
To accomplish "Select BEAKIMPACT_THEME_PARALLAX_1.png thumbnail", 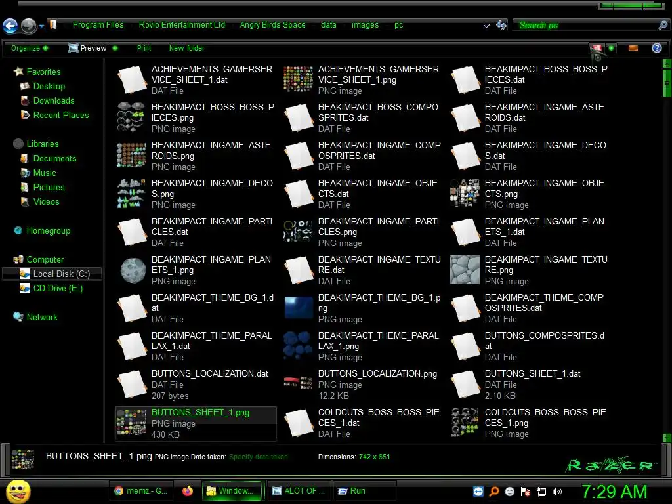I will pyautogui.click(x=299, y=345).
